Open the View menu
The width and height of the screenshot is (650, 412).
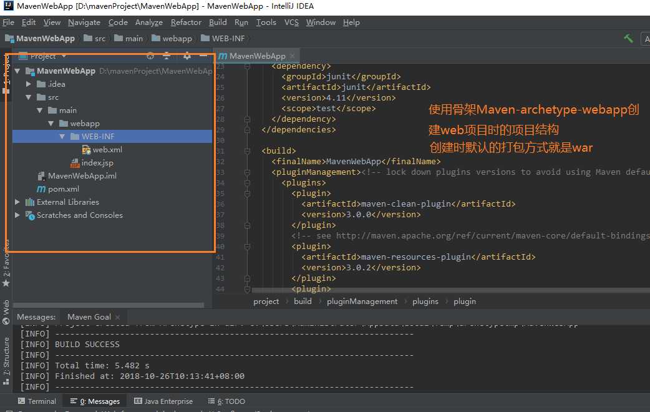pos(52,22)
